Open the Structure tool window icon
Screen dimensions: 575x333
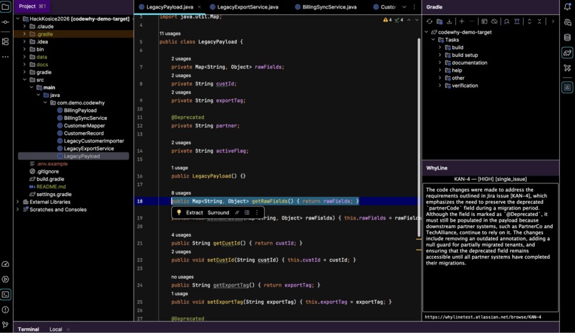(6, 41)
